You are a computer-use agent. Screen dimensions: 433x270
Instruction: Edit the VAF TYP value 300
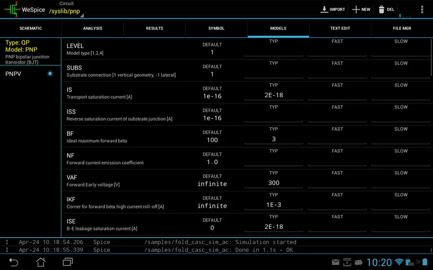click(273, 182)
